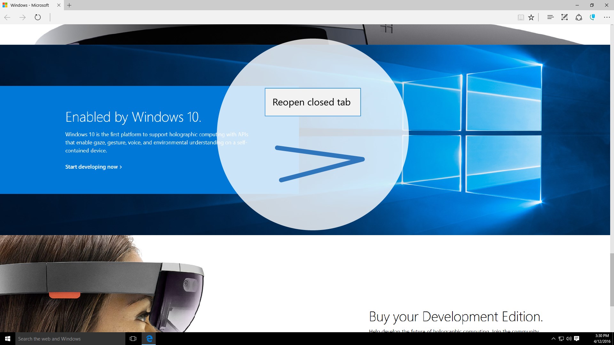Add page to favorites with star icon

point(531,18)
